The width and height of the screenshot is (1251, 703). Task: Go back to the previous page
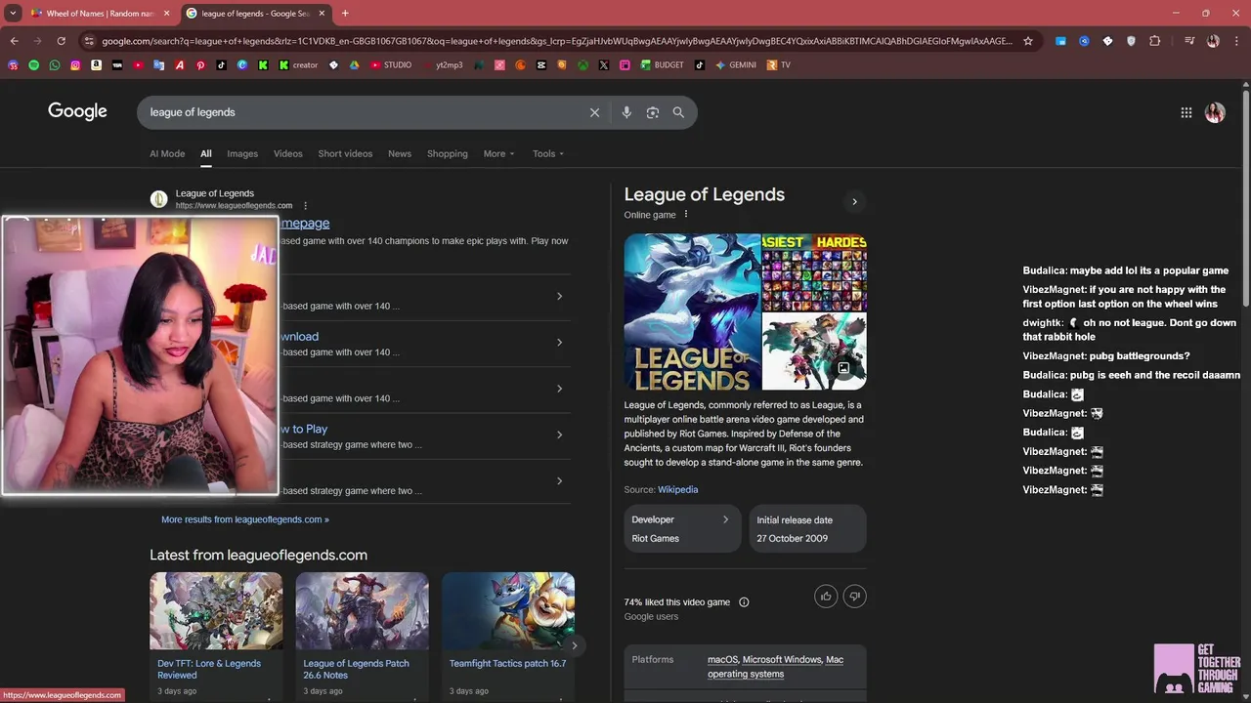tap(14, 41)
